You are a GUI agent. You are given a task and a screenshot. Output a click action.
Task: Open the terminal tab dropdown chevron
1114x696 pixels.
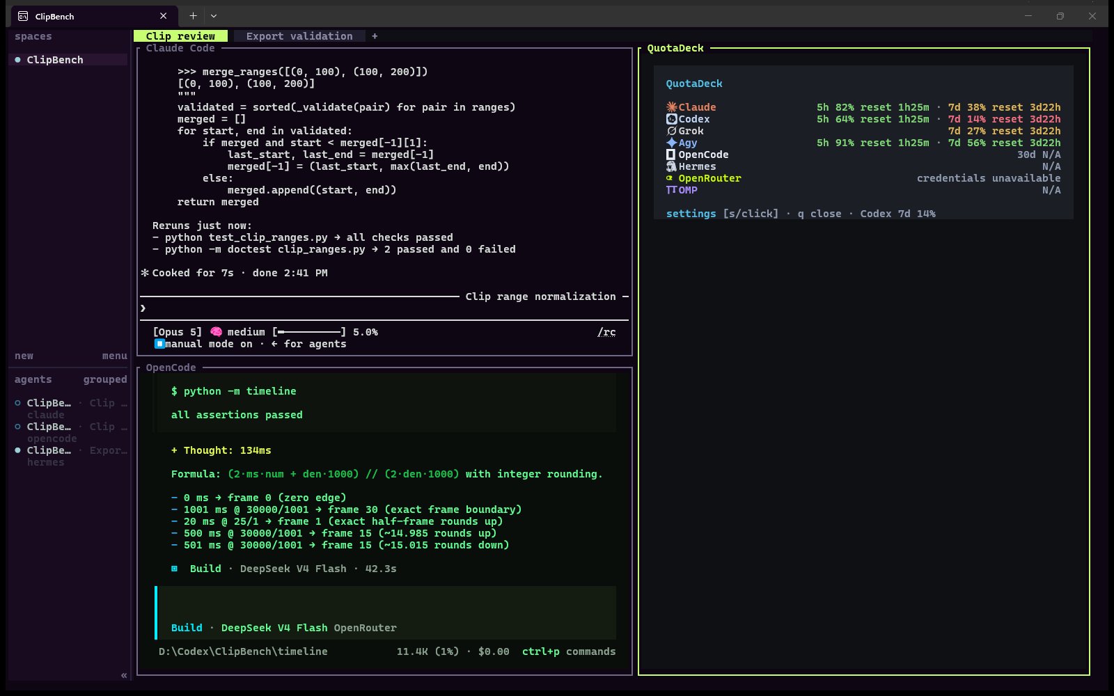tap(214, 16)
